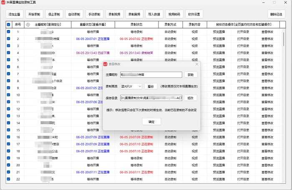Click the 保存目录 path field in the dialog
292x190 pixels.
[x=151, y=98]
